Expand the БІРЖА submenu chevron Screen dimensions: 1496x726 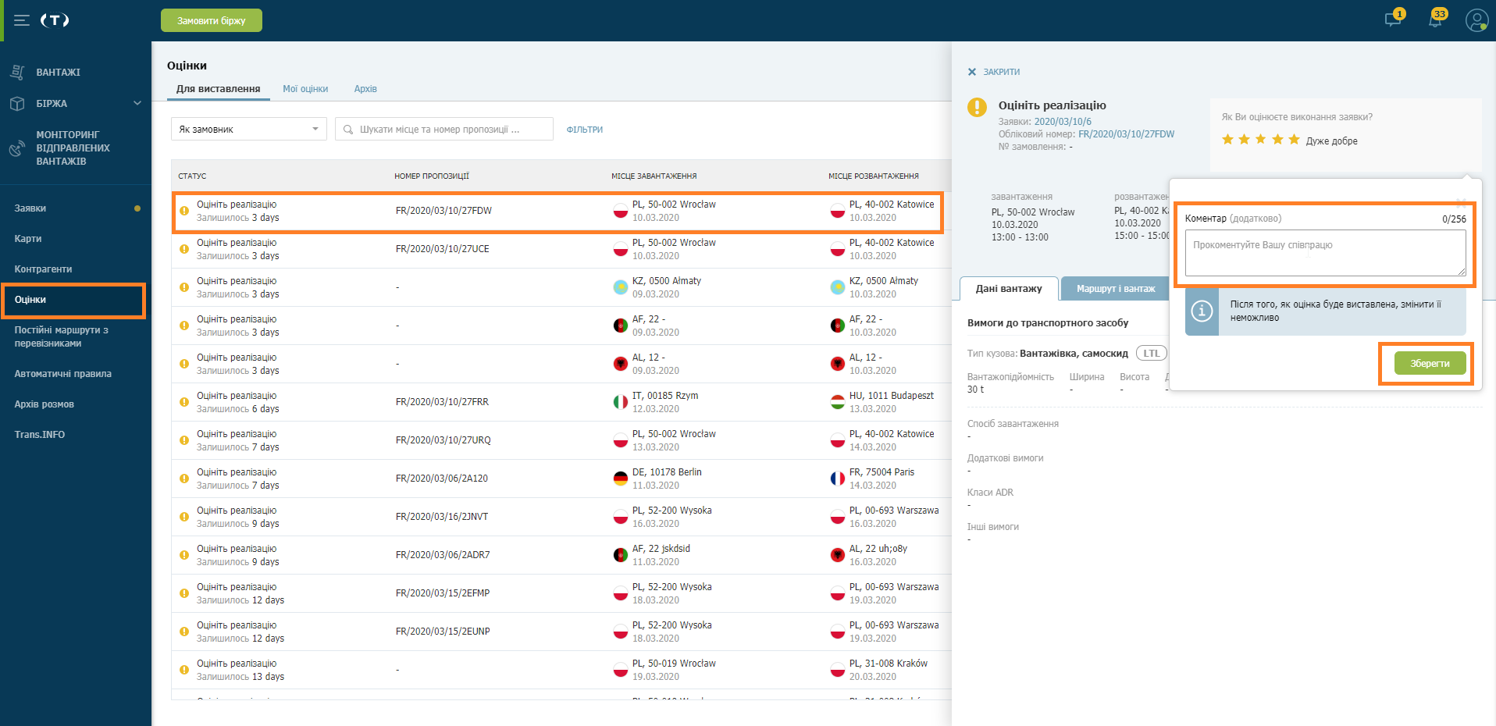[137, 103]
